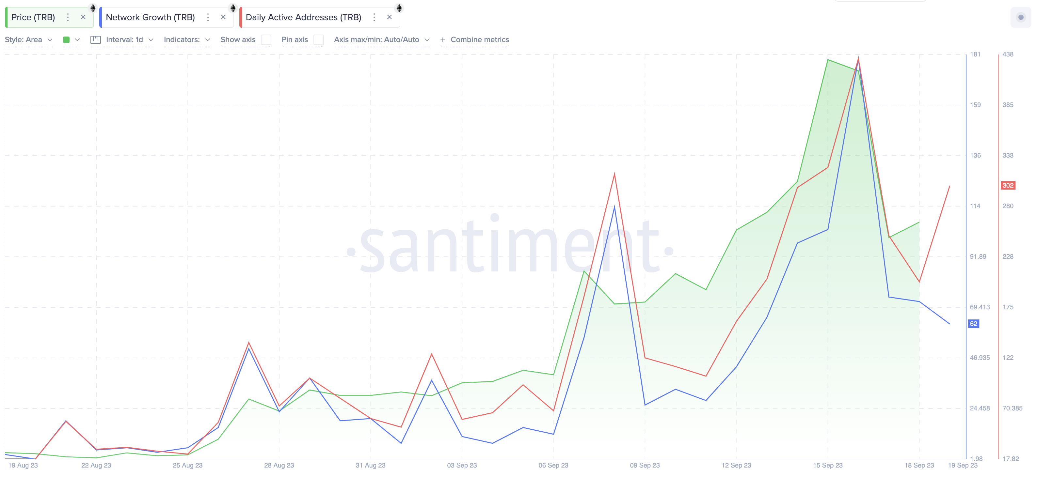Open the Price (TRB) options menu

pyautogui.click(x=68, y=17)
